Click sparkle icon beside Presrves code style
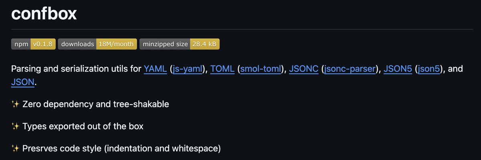Image resolution: width=481 pixels, height=160 pixels. coord(15,149)
